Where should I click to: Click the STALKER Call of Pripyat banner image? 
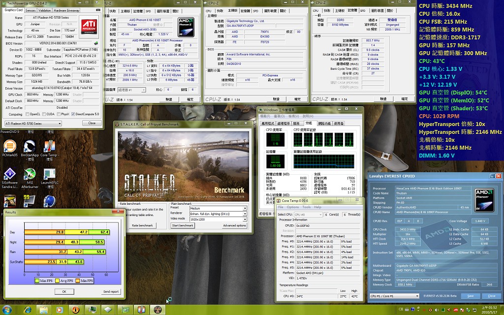(184, 166)
